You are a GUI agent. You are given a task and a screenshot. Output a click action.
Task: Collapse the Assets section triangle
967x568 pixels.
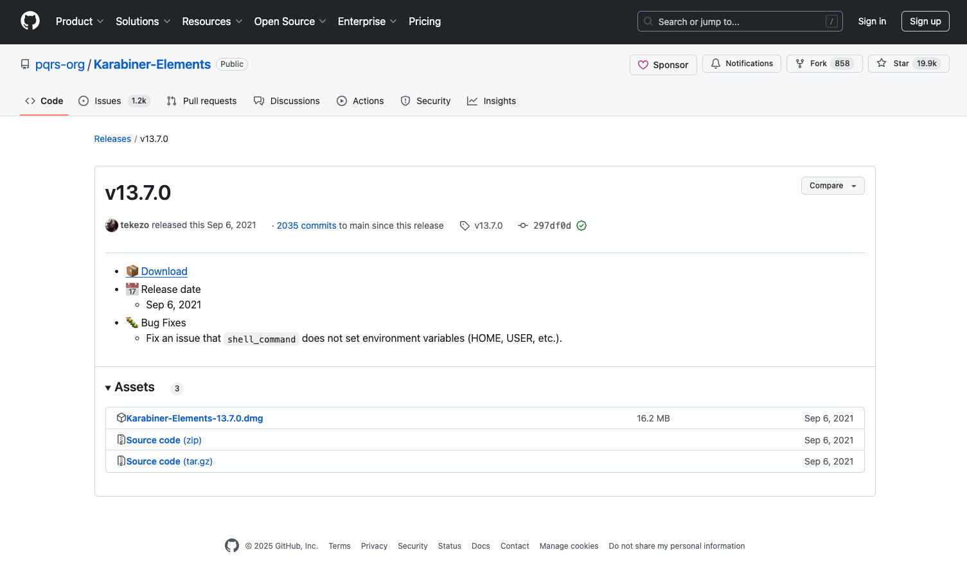click(108, 388)
